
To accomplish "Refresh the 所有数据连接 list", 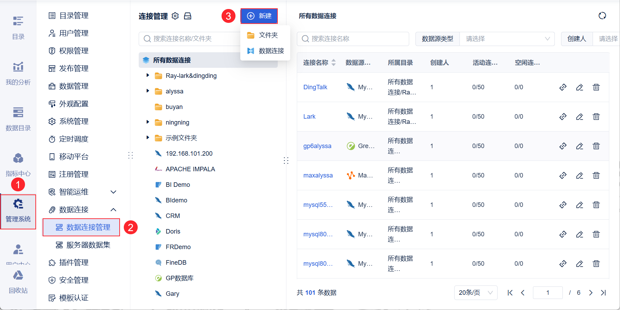I will (x=602, y=16).
